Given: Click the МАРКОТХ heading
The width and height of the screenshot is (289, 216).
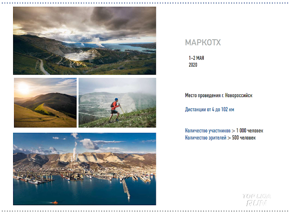Looking at the screenshot, I should 203,43.
